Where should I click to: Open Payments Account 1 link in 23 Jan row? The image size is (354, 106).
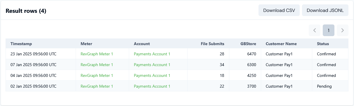pyautogui.click(x=152, y=54)
